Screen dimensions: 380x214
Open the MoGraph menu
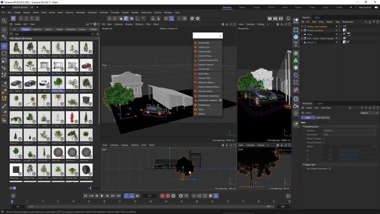81,12
